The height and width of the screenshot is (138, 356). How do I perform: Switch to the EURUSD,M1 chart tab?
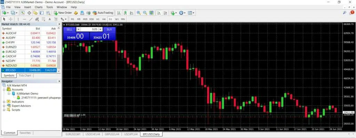pos(73,134)
